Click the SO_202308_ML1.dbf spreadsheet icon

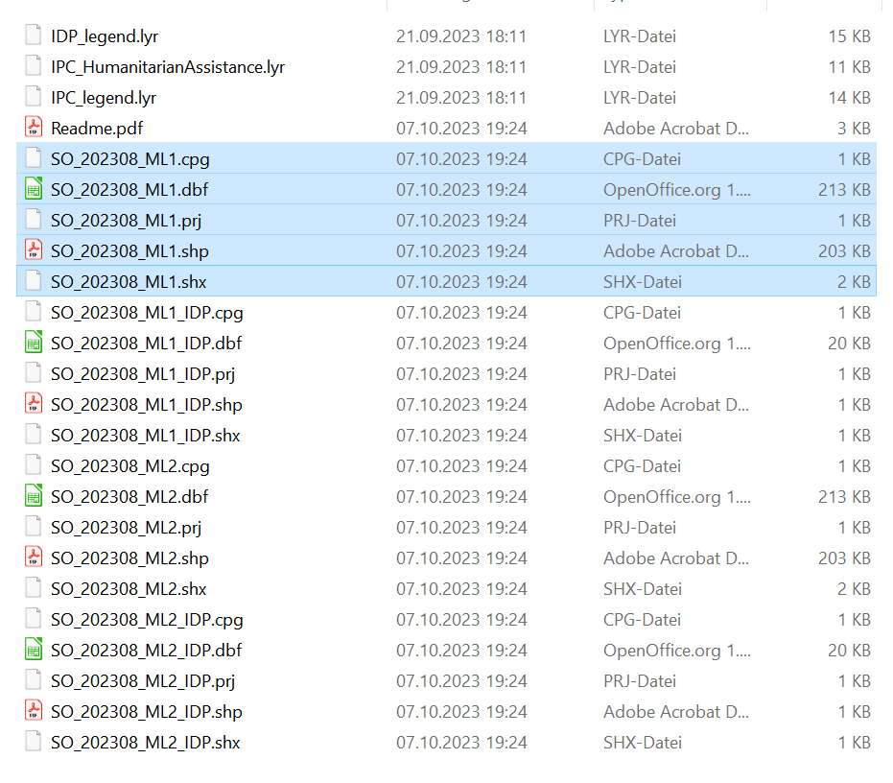click(34, 189)
